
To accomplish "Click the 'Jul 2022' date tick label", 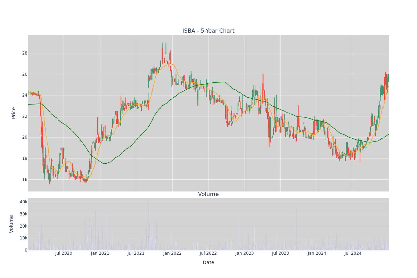I will [208, 253].
